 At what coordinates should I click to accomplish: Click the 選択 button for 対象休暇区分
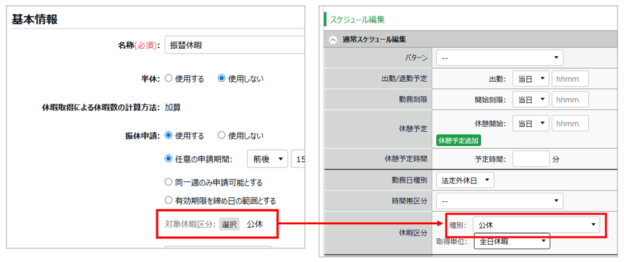click(229, 224)
